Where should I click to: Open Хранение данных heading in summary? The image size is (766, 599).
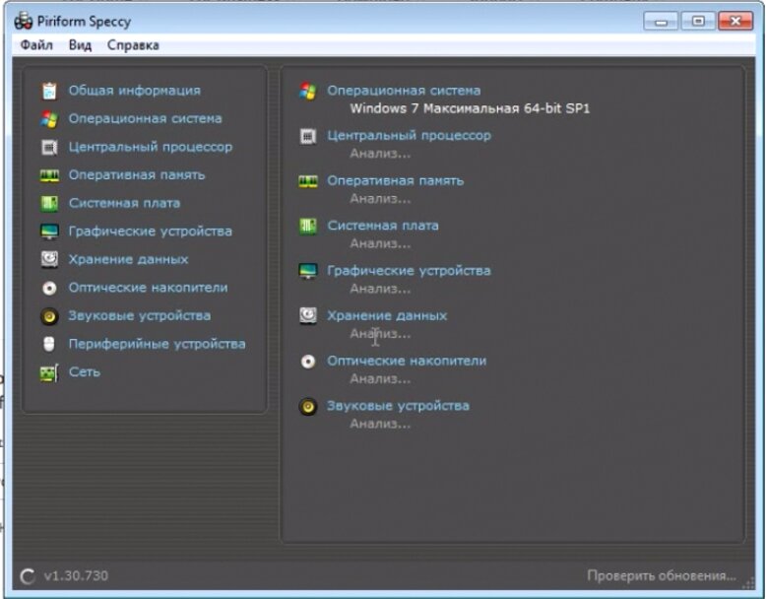pyautogui.click(x=387, y=316)
